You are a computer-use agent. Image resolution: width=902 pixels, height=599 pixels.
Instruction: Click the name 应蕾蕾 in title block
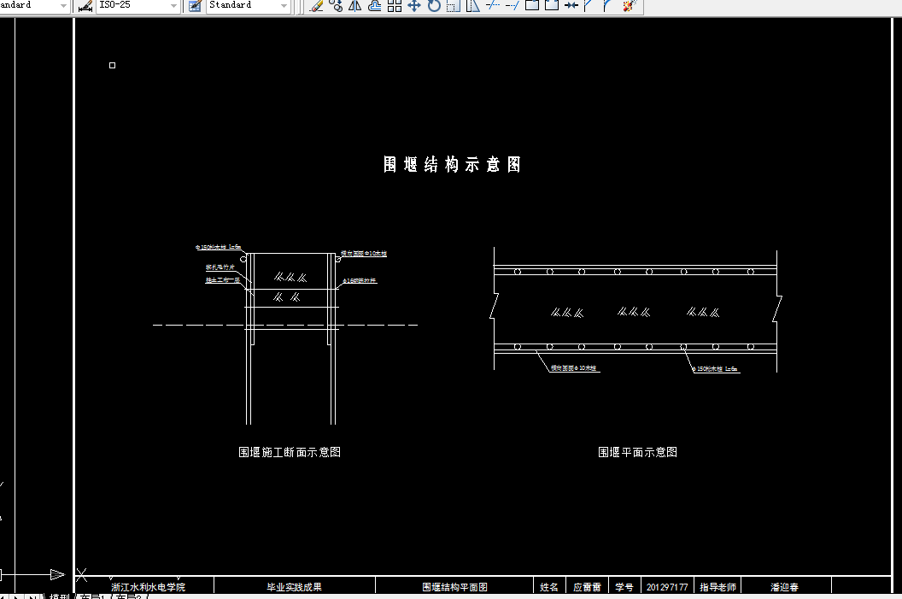pos(587,587)
